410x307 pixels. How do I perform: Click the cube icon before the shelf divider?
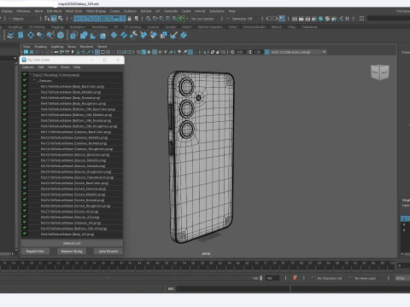coord(61,35)
